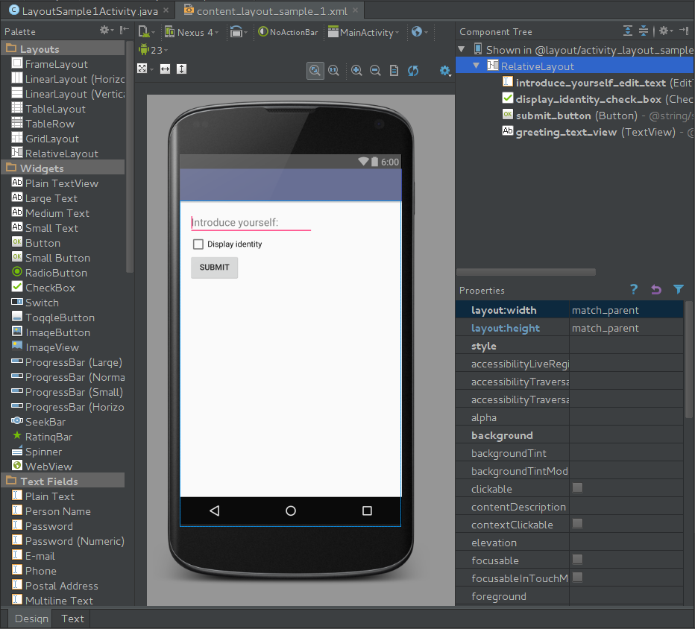The image size is (695, 629).
Task: Open the LayoutSample1Activity.java tab
Action: pos(89,10)
